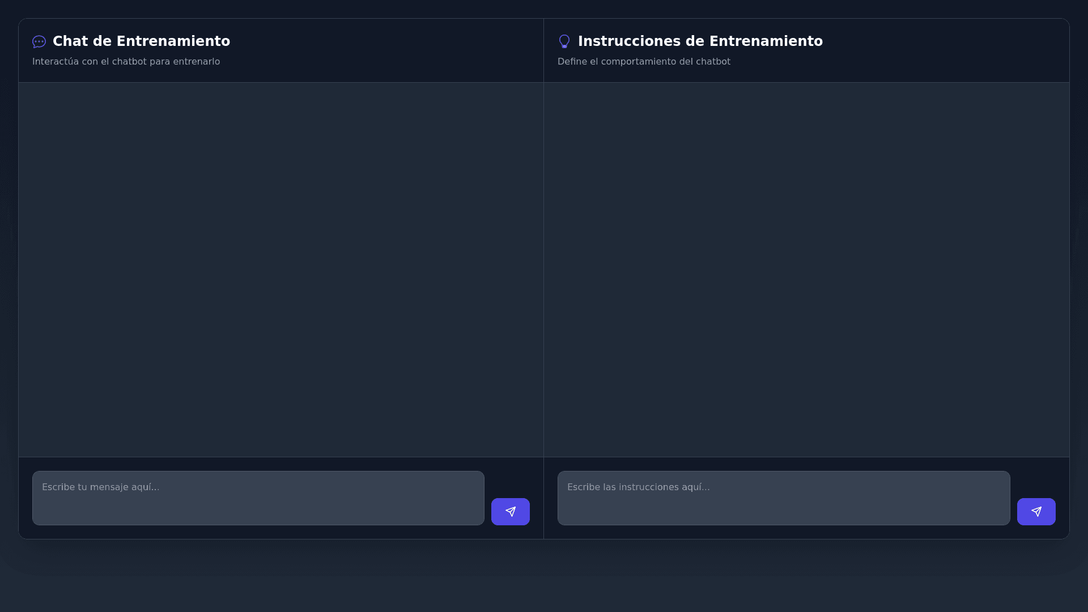Viewport: 1088px width, 612px height.
Task: Focus the 'Escribe tu mensaje aquí' field
Action: (x=258, y=498)
